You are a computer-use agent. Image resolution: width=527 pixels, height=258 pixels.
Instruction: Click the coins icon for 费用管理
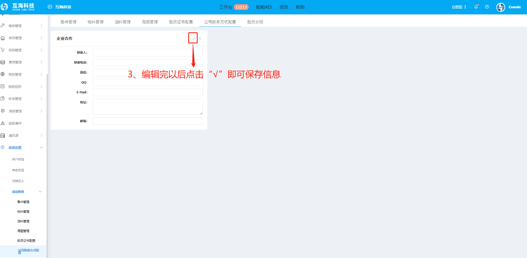[x=3, y=62]
